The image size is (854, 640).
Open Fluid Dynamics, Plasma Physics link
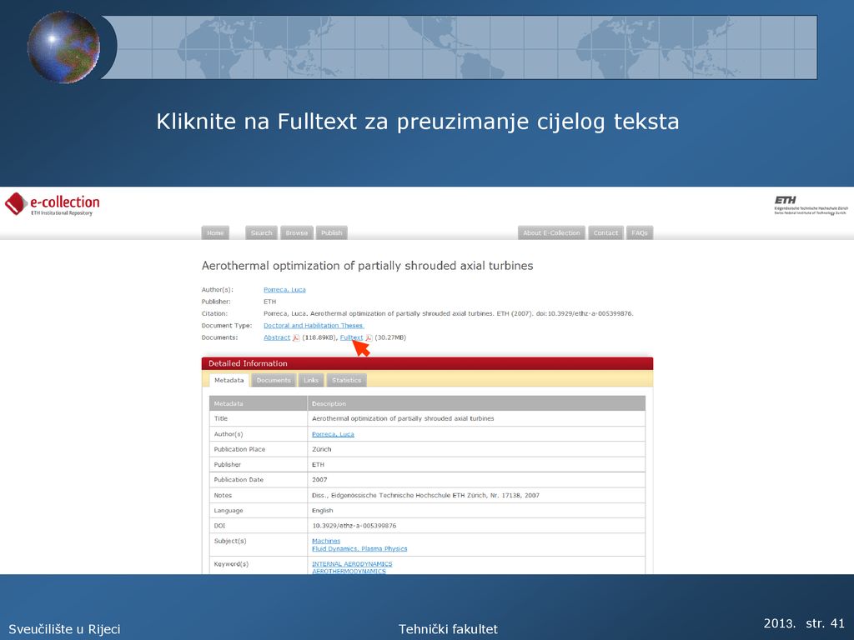[359, 548]
